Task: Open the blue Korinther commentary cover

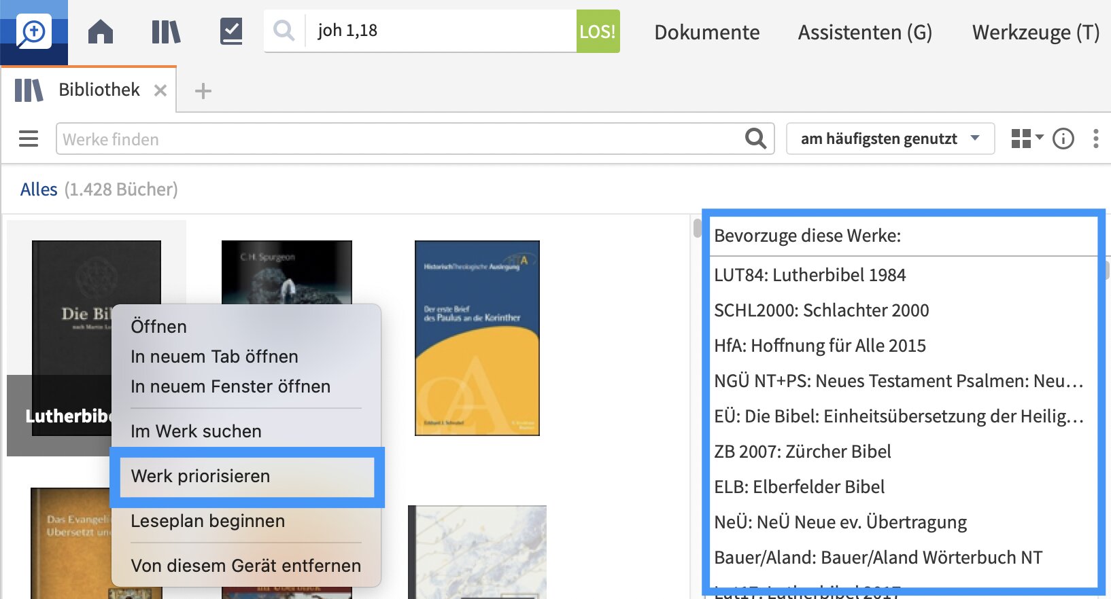Action: point(477,338)
